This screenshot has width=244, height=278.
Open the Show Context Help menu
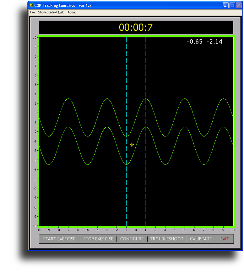coord(51,12)
